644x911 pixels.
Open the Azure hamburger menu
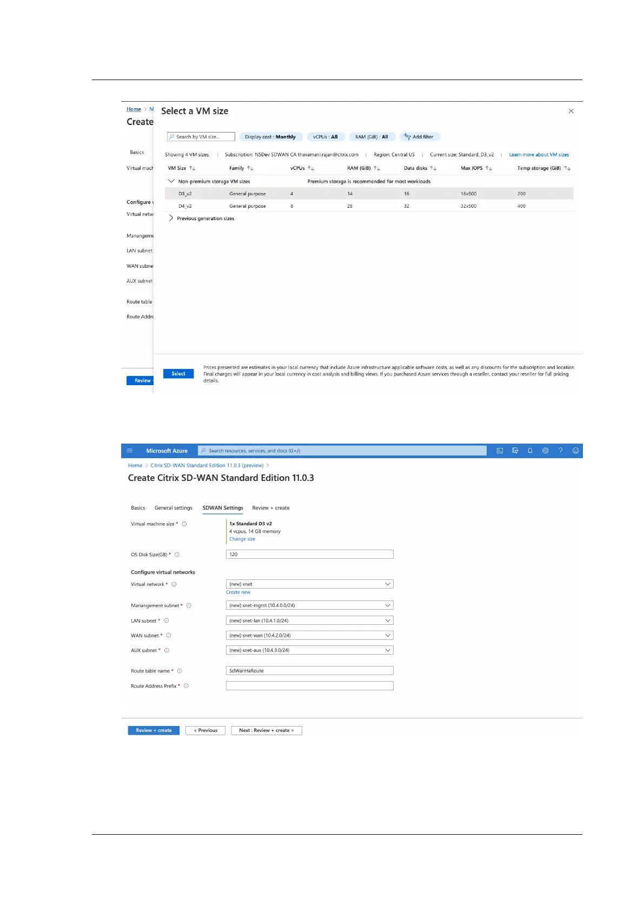click(130, 451)
